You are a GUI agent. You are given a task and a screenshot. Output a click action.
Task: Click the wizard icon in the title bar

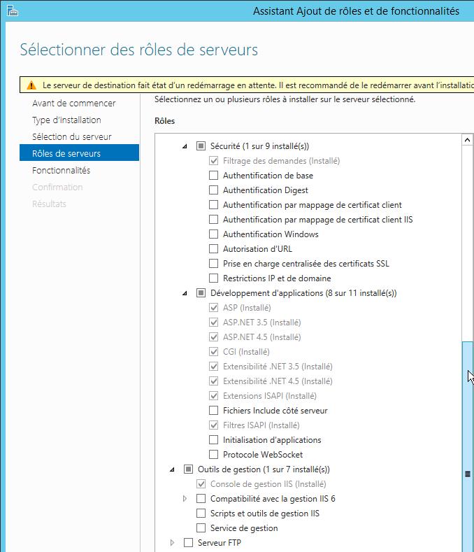[x=13, y=11]
